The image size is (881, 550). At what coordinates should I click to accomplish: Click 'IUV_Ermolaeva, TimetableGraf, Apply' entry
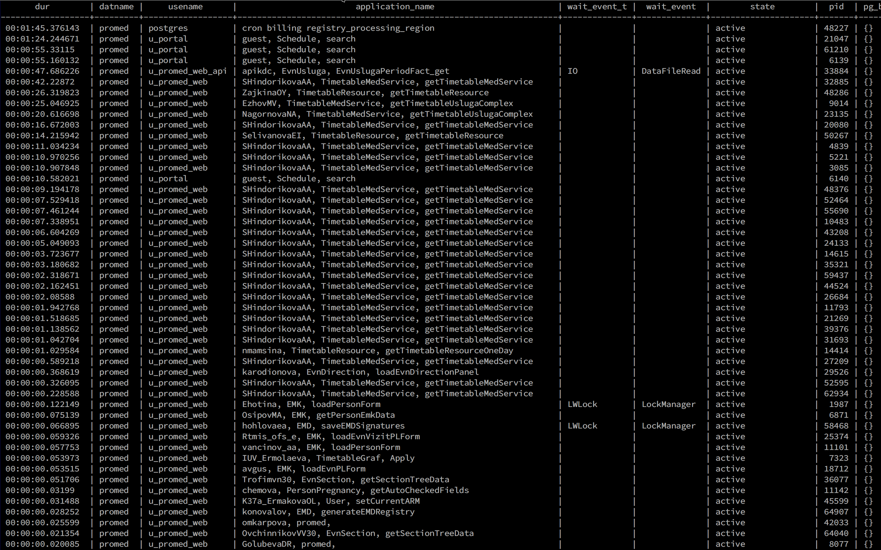[x=328, y=458]
